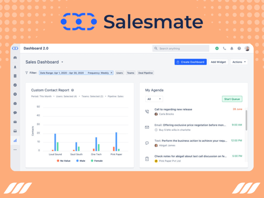Open help using the question mark icon

click(x=239, y=48)
